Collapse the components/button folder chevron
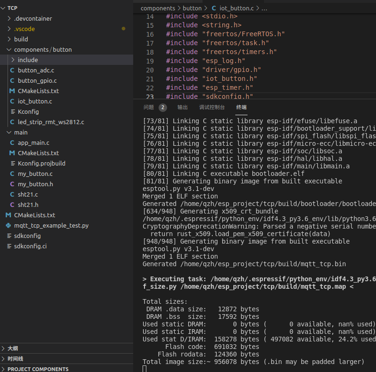Screen dimensions: 376x372 pyautogui.click(x=9, y=50)
